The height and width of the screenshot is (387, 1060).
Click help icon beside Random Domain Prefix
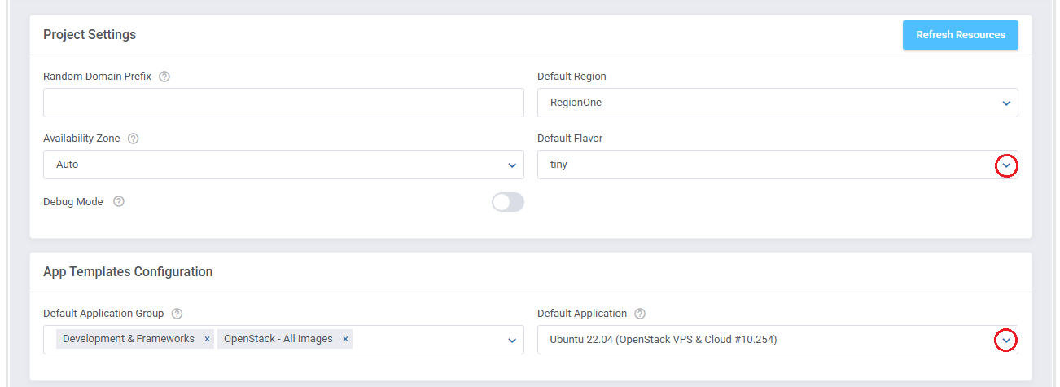coord(164,77)
